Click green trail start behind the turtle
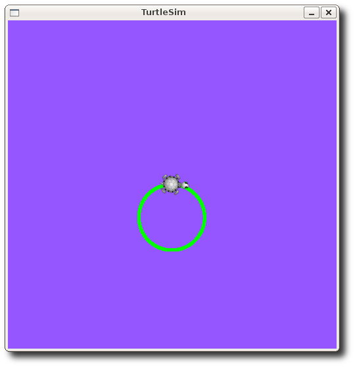This screenshot has width=355, height=367. click(x=160, y=186)
